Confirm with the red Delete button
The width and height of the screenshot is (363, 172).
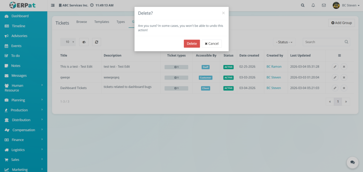(x=192, y=44)
